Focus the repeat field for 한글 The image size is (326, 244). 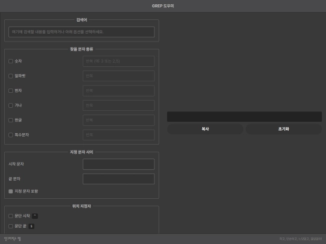point(118,120)
